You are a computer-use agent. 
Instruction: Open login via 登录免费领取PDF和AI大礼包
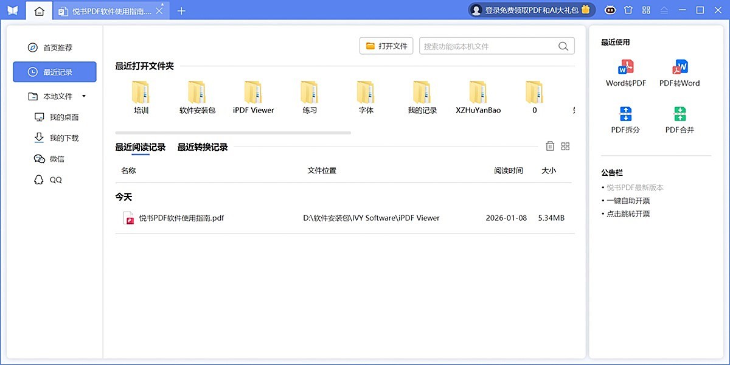coord(530,10)
